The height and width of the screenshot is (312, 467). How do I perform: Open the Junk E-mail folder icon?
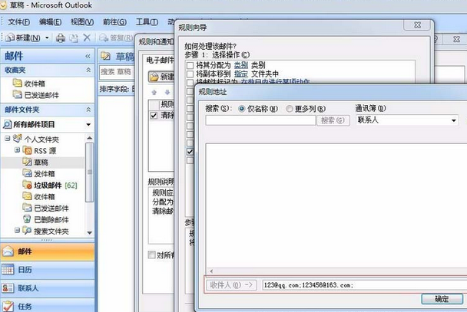(28, 185)
